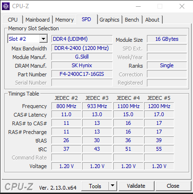The image size is (193, 194).
Task: Click the 15.0 CAS# Latency cell
Action: [x=128, y=114]
